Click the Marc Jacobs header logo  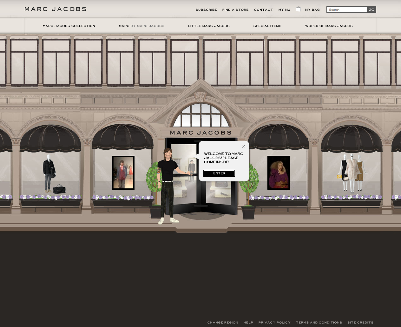56,9
